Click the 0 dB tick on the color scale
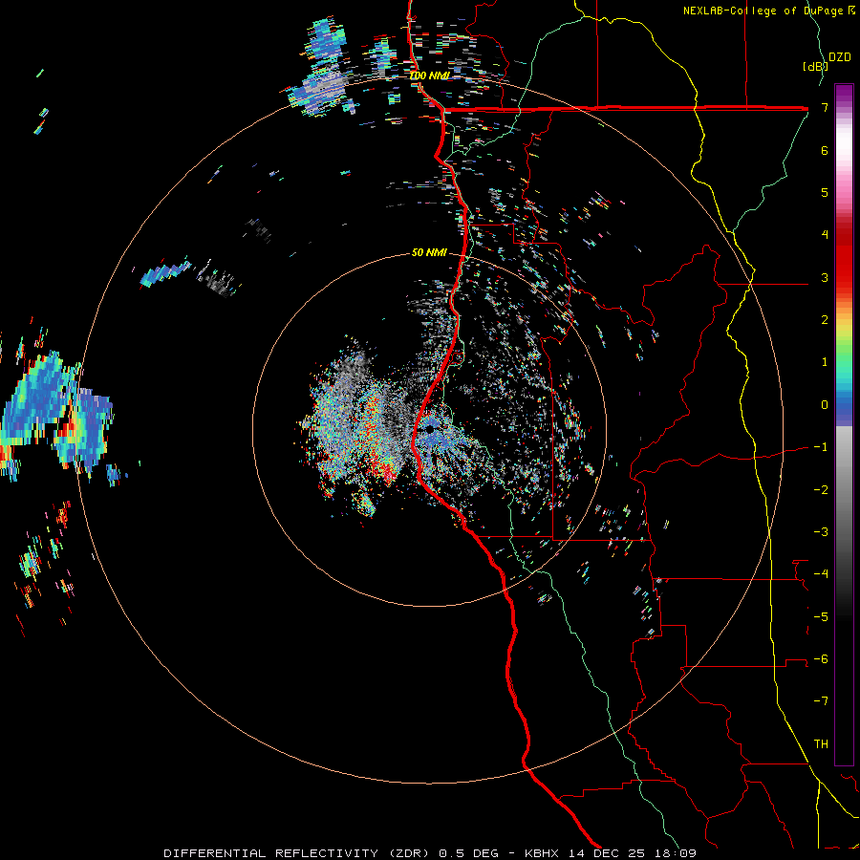Screen dimensions: 860x860 pyautogui.click(x=825, y=405)
